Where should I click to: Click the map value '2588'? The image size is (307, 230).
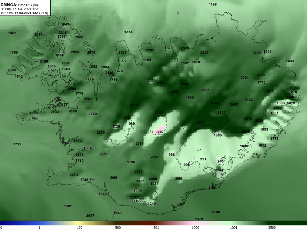pyautogui.click(x=161, y=83)
